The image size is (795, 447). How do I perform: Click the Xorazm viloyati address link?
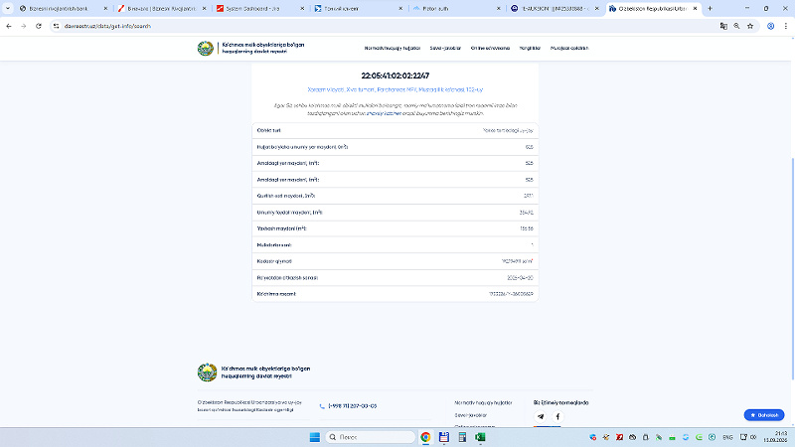(395, 89)
